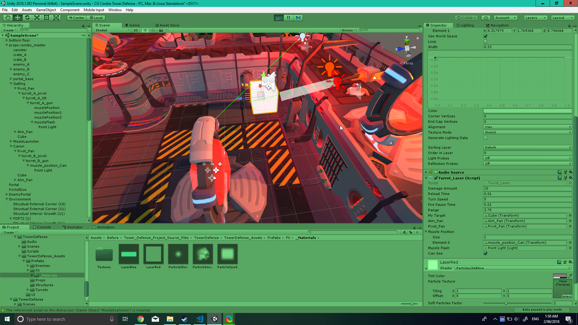Expand the MissleLauncher hierarchy item
The image size is (578, 325).
click(11, 141)
